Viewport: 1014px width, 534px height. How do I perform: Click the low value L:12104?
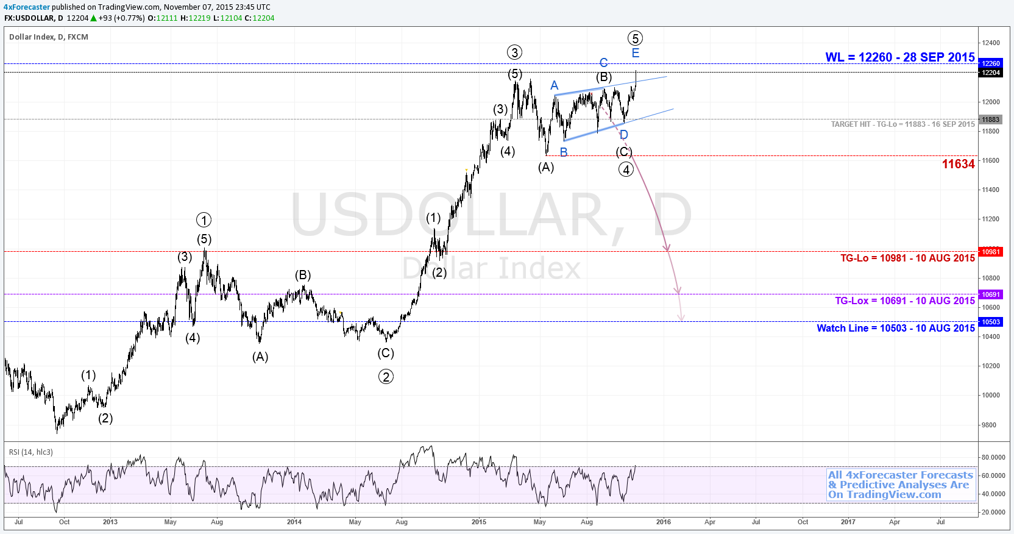pos(228,18)
